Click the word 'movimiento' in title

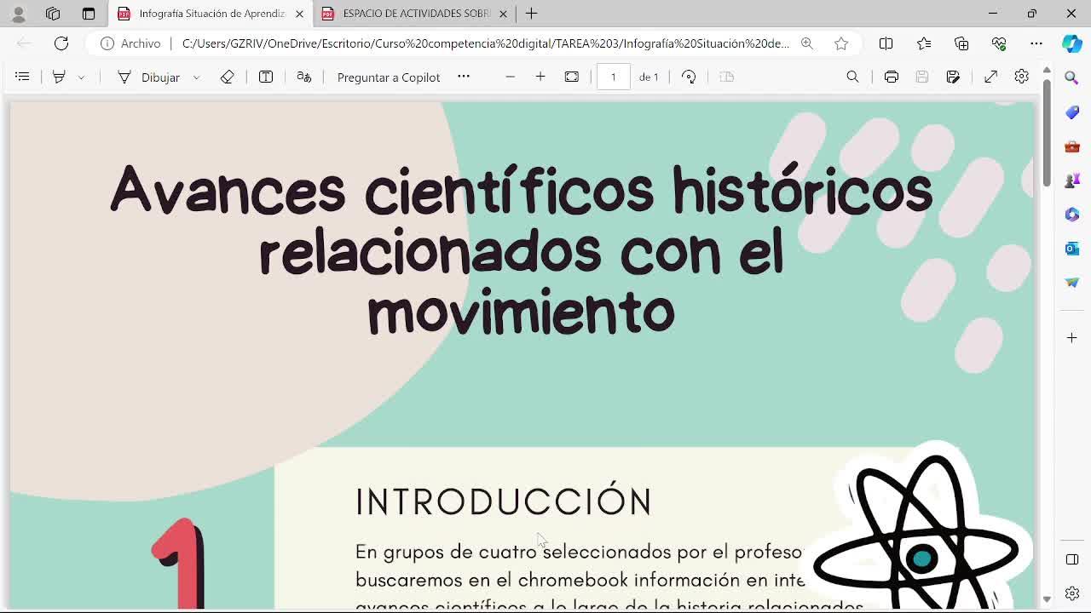[x=521, y=312]
